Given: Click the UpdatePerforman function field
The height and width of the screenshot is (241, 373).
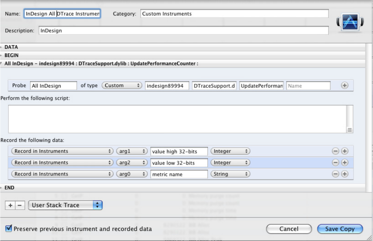Looking at the screenshot, I should click(262, 86).
